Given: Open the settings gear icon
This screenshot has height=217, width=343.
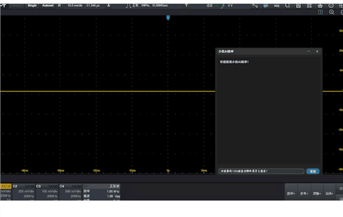Looking at the screenshot, I should click(331, 6).
